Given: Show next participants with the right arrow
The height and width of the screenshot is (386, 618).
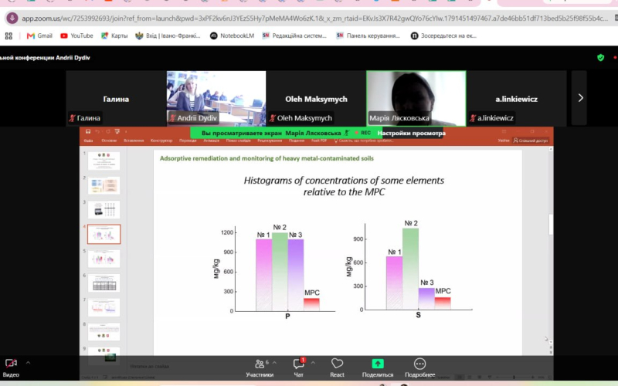Looking at the screenshot, I should tap(580, 98).
